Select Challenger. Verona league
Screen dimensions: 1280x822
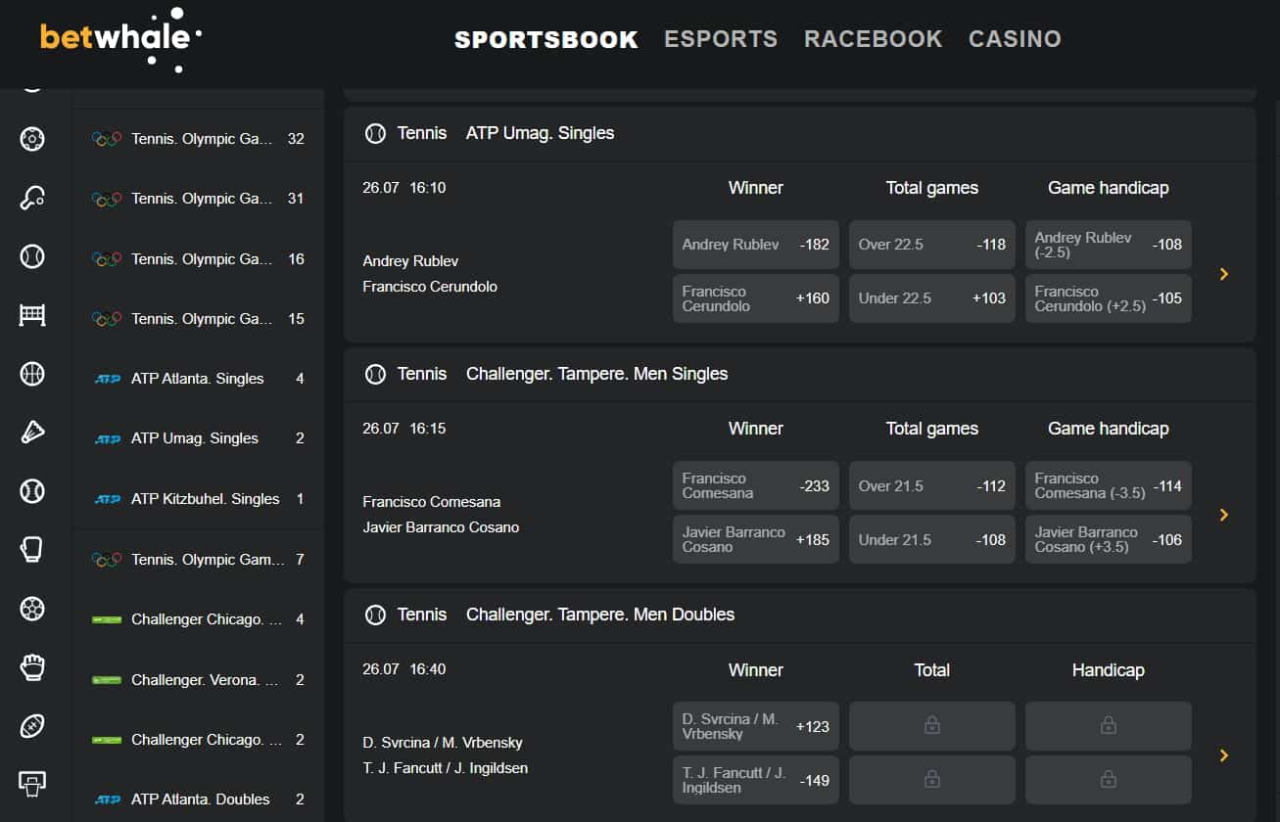(198, 680)
